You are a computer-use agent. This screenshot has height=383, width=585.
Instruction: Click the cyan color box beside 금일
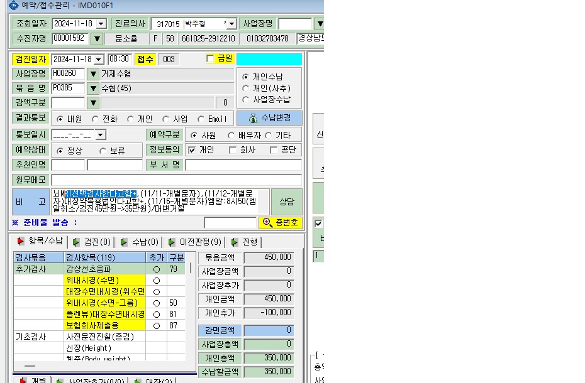click(x=269, y=59)
